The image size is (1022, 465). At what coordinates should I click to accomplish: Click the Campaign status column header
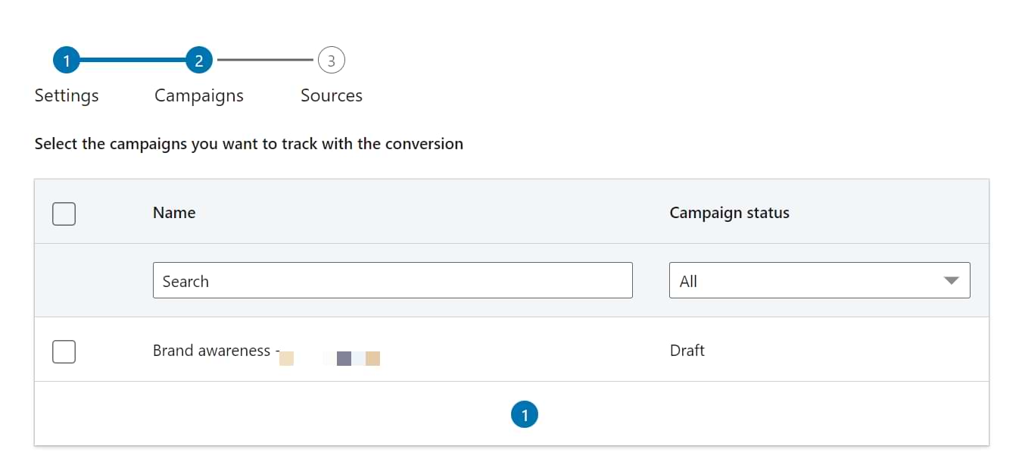[729, 213]
